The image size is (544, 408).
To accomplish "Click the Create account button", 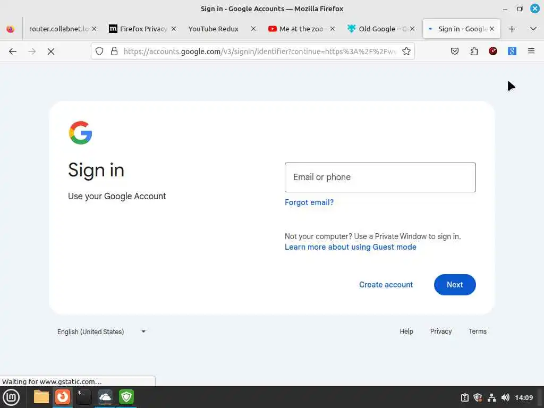I will pos(386,285).
